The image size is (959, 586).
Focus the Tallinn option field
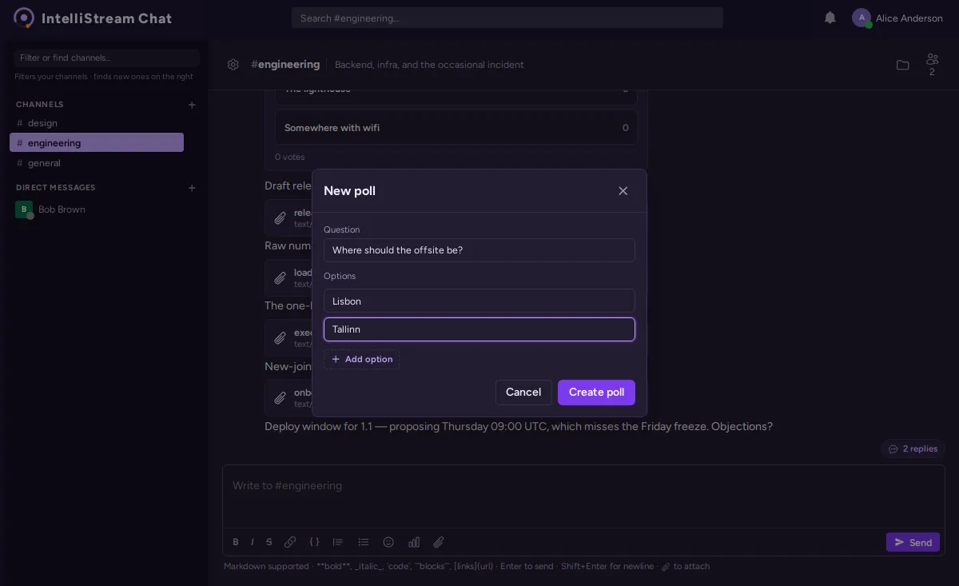pyautogui.click(x=479, y=329)
